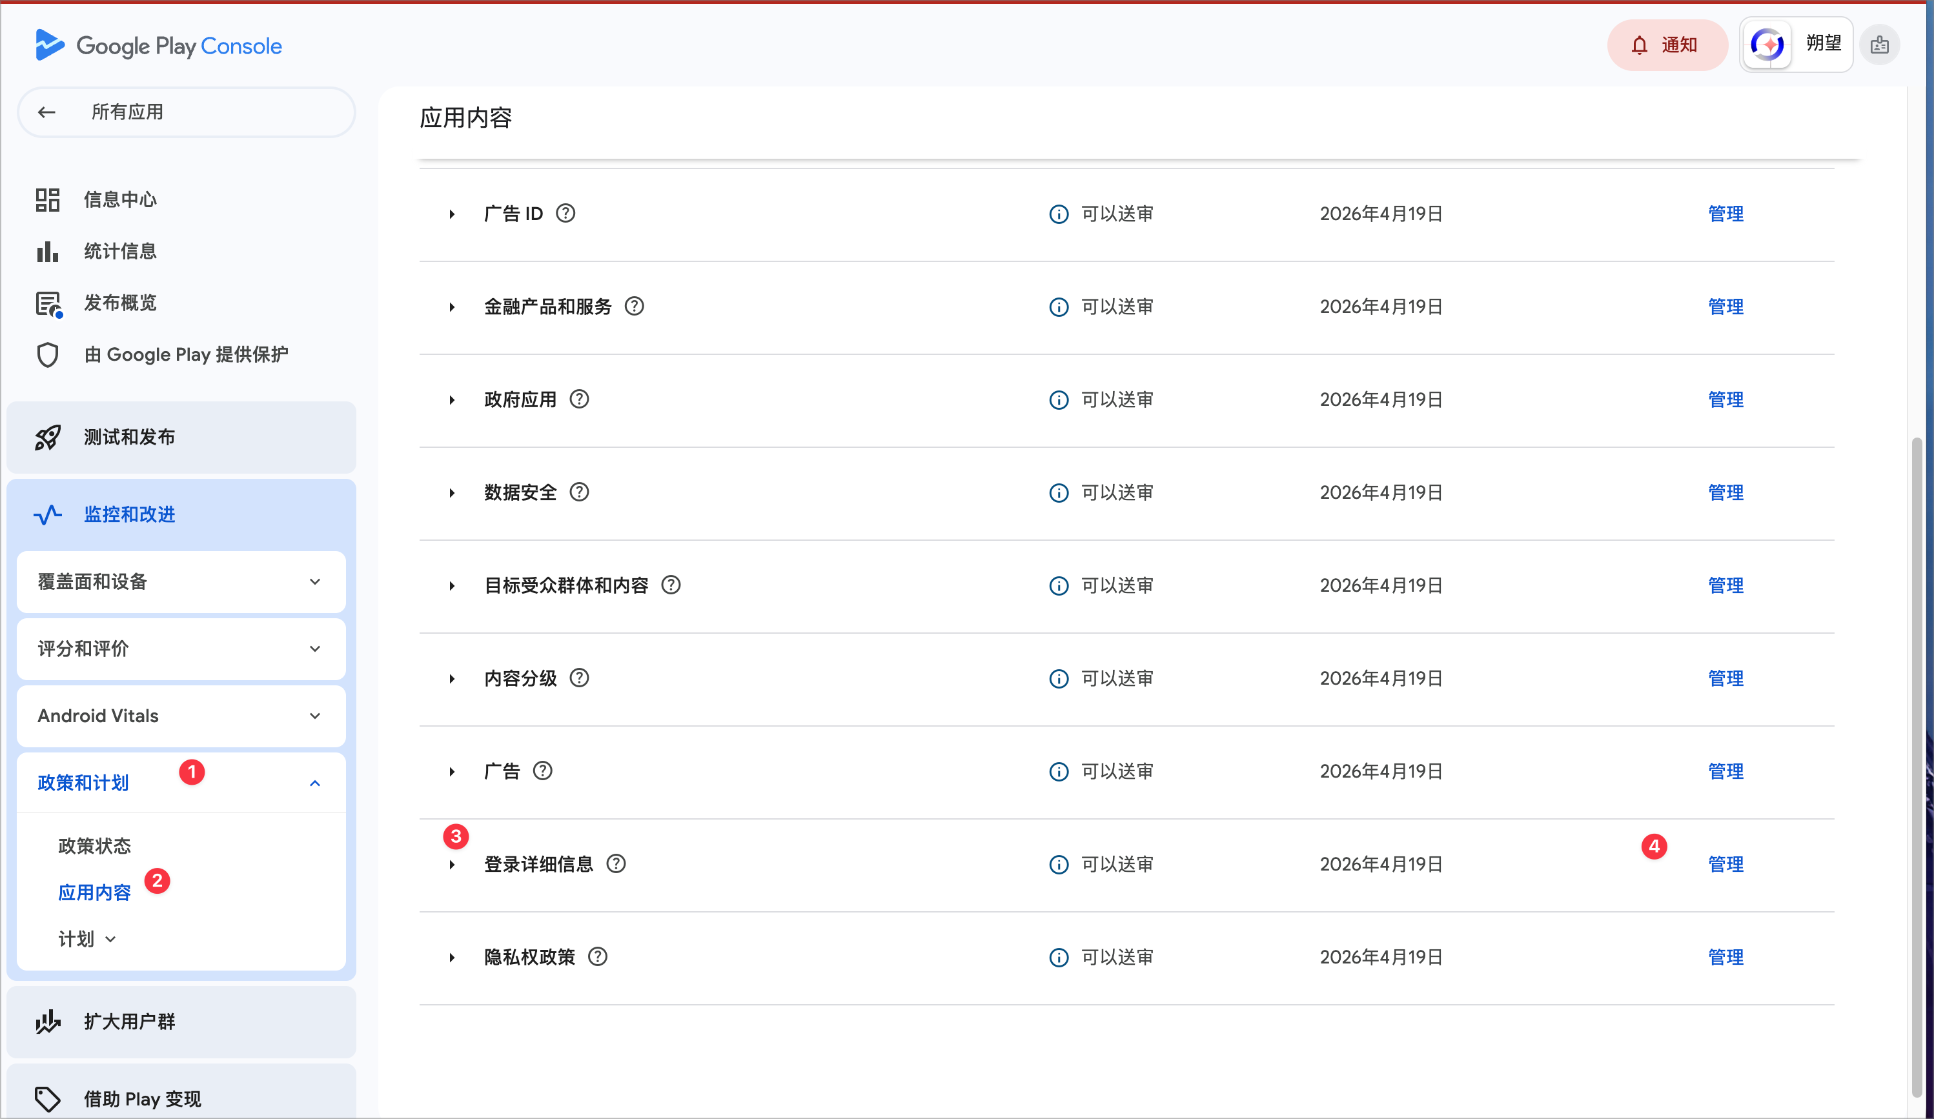This screenshot has height=1119, width=1934.
Task: Click the help icon next to 政府应用
Action: click(580, 399)
